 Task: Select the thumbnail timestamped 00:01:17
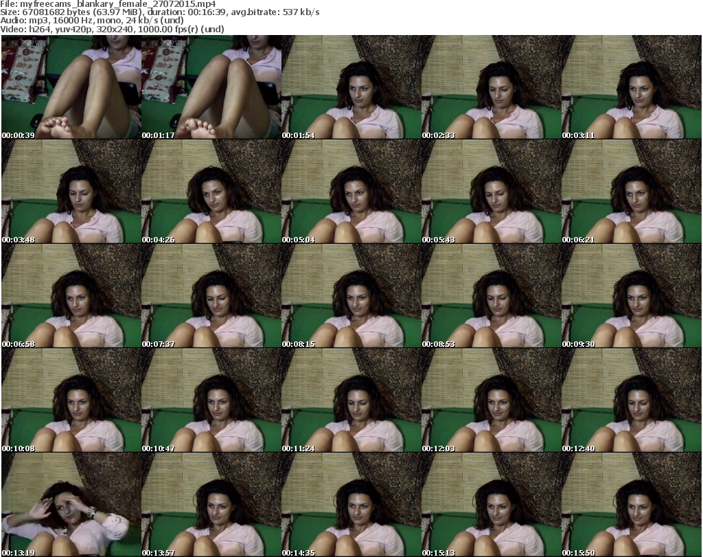pos(211,87)
